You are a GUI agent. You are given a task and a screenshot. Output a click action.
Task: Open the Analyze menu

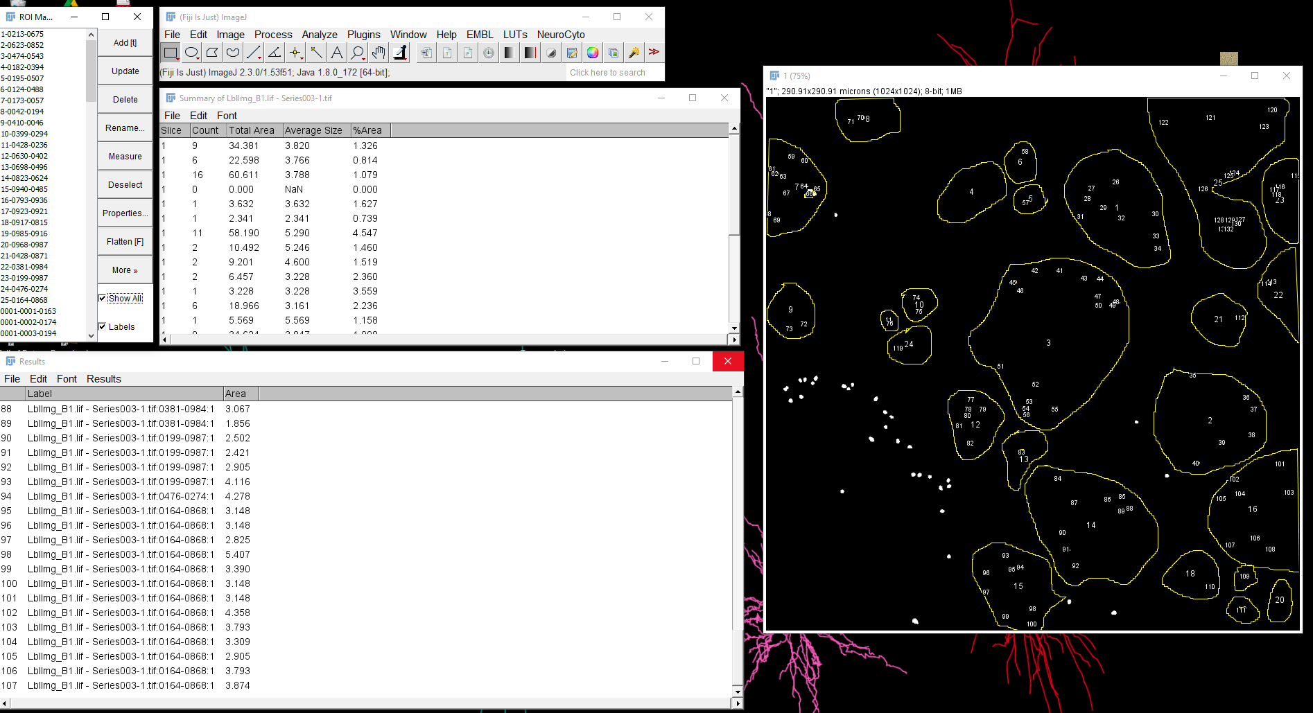320,34
